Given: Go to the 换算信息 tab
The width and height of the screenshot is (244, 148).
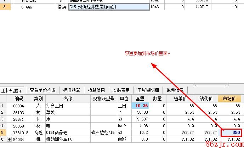Looking at the screenshot, I should click(97, 90).
